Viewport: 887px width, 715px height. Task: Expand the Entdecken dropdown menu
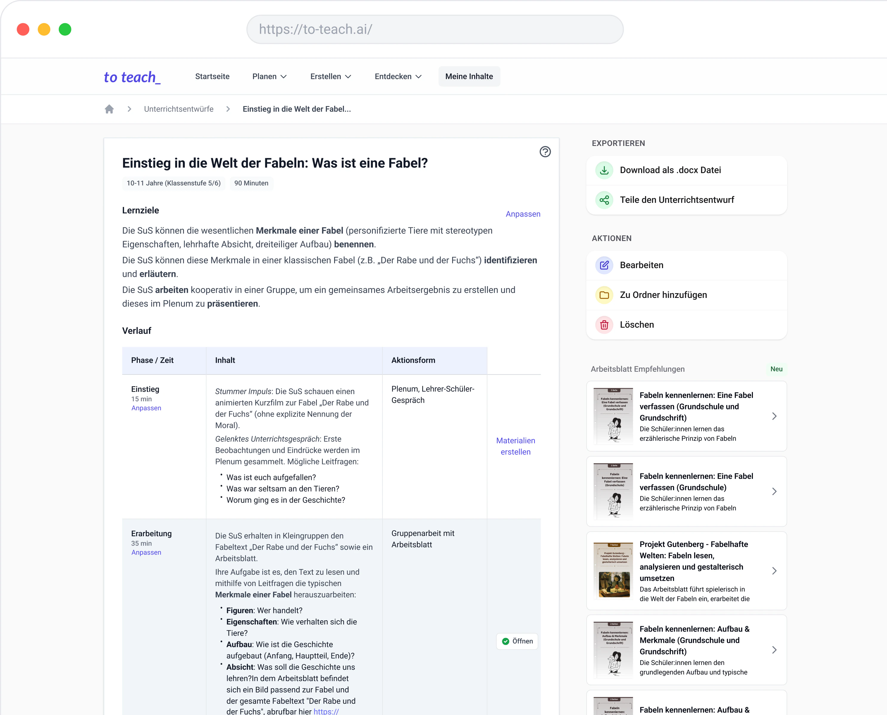[x=398, y=77]
